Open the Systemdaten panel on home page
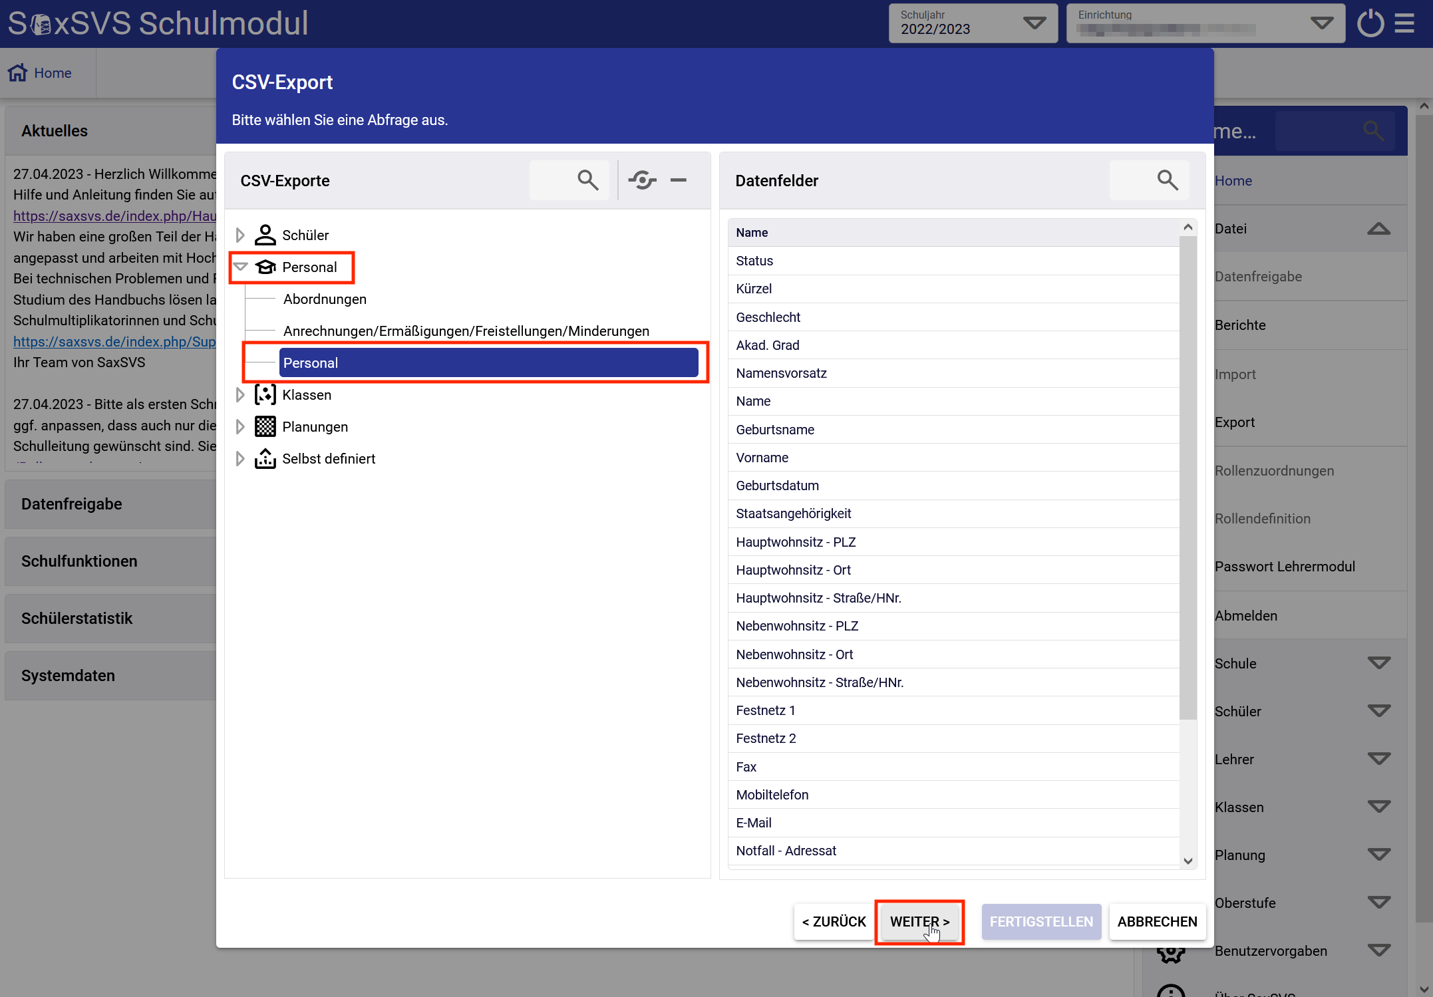The image size is (1433, 997). [x=110, y=675]
